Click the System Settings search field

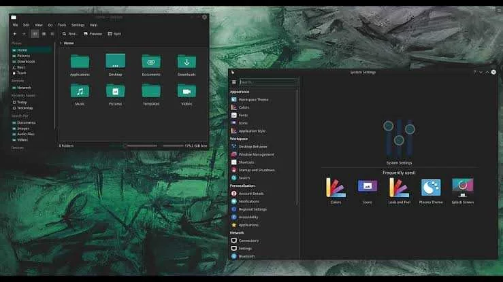269,82
